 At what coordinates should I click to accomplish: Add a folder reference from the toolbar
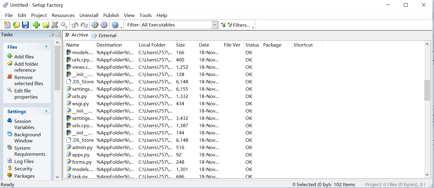[46, 25]
